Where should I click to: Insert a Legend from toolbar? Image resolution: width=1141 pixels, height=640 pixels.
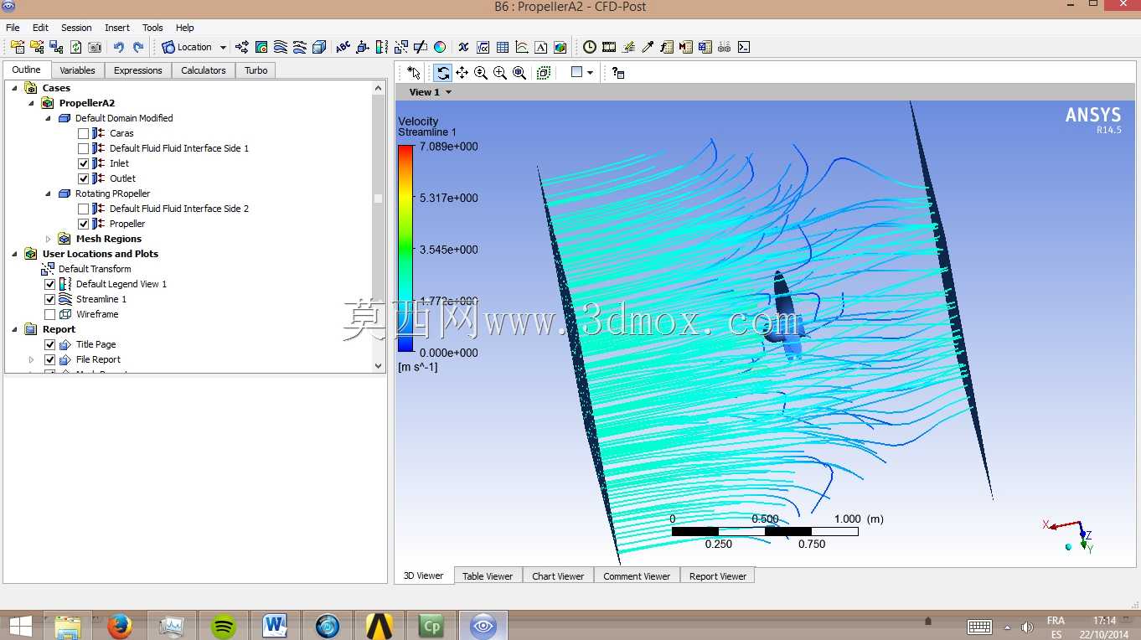click(382, 47)
